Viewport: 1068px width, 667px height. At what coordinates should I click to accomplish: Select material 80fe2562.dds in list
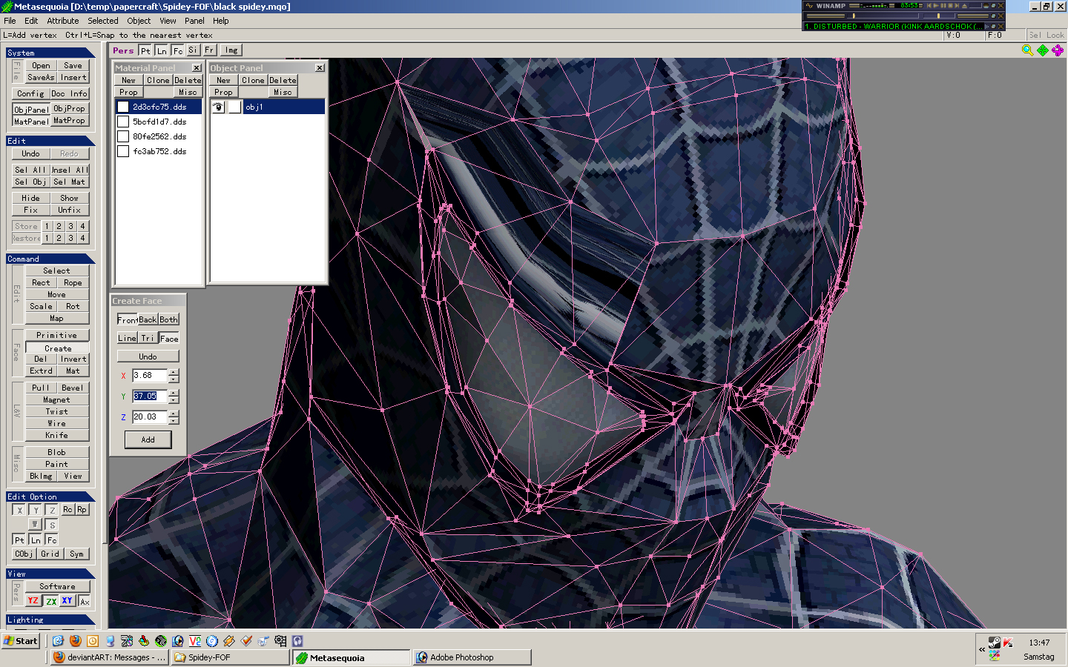click(159, 136)
